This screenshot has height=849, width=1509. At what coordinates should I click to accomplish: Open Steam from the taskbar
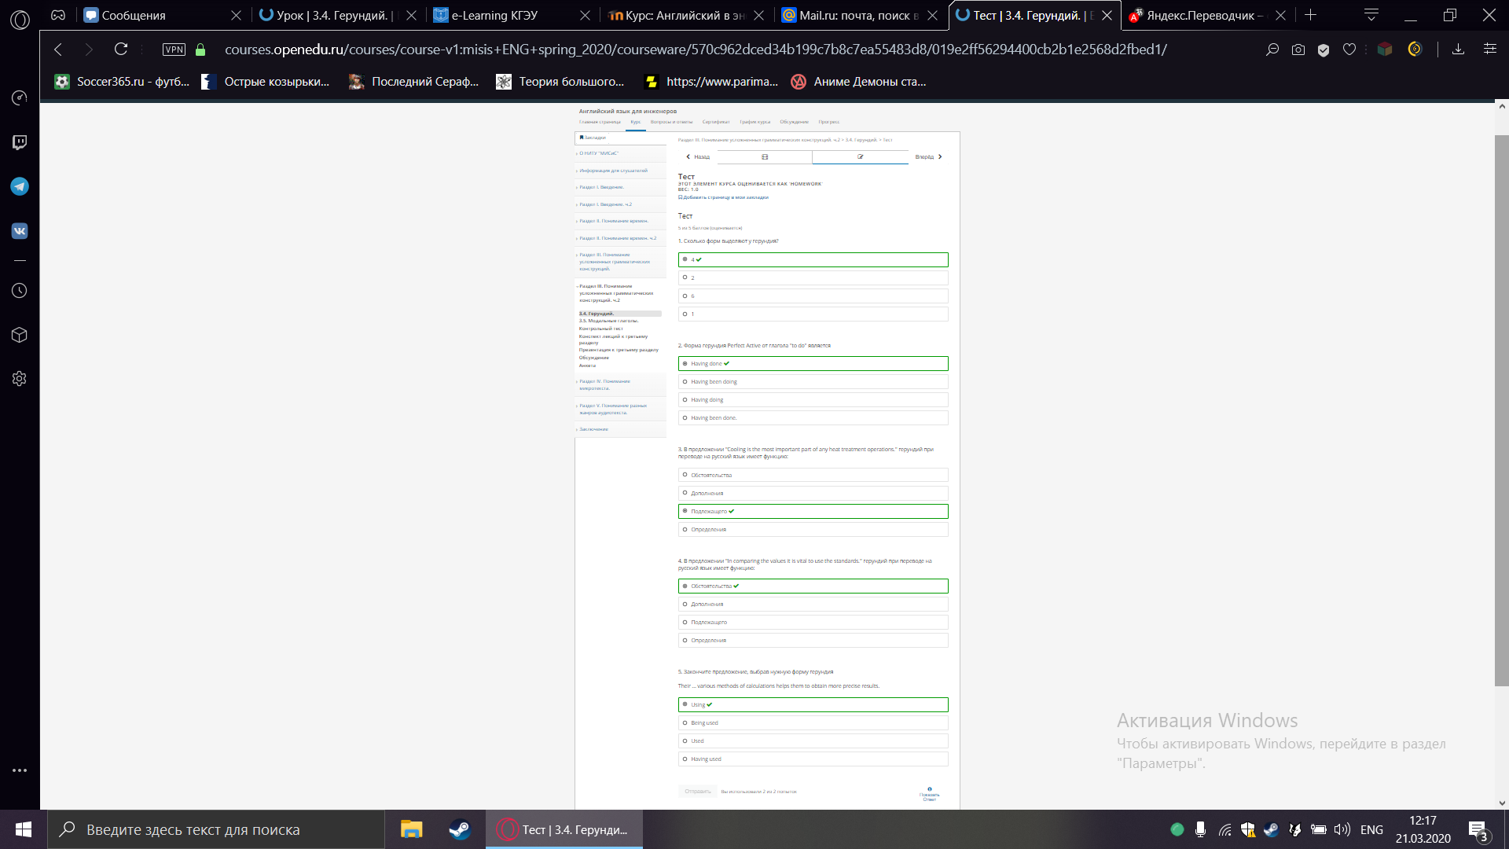(x=460, y=829)
